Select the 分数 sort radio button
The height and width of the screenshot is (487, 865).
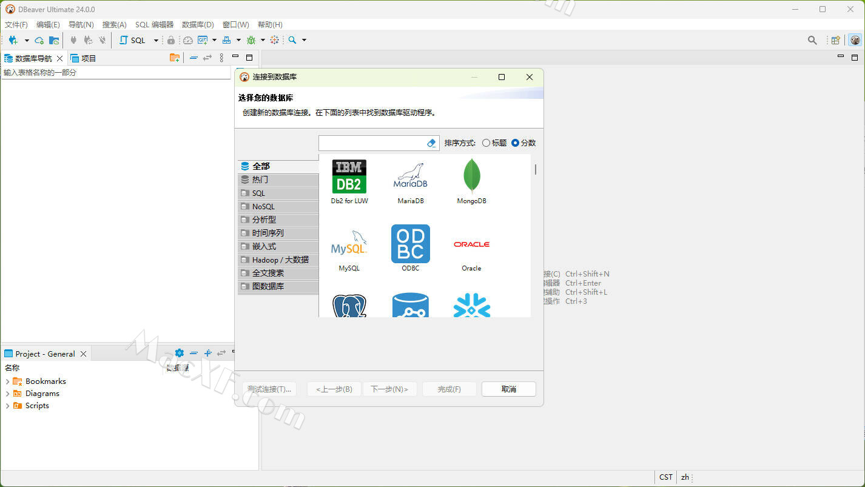523,143
